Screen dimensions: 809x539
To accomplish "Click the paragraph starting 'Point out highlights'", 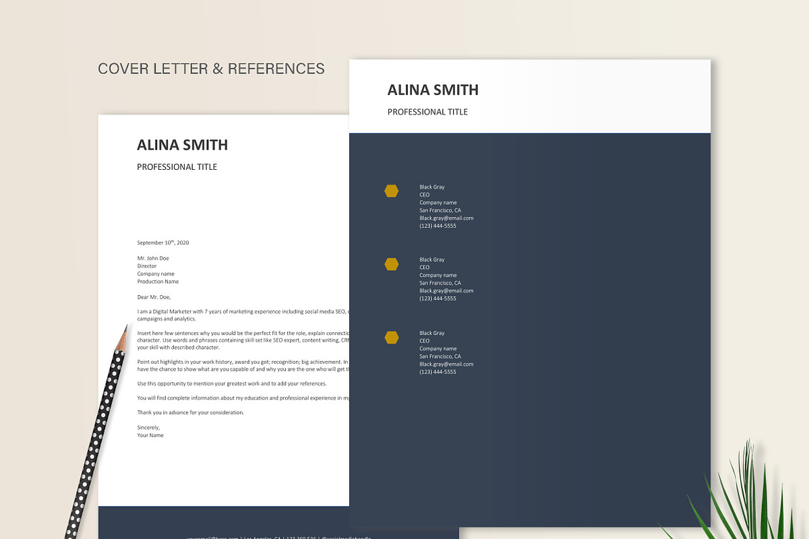I will point(243,365).
